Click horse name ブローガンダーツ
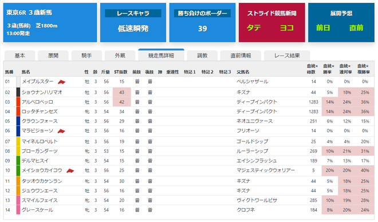Image resolution: width=378 pixels, height=222 pixels. tap(40, 151)
